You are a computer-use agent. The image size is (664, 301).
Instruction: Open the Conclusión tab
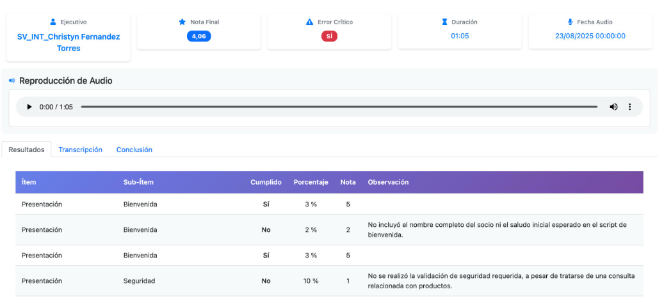pyautogui.click(x=134, y=150)
